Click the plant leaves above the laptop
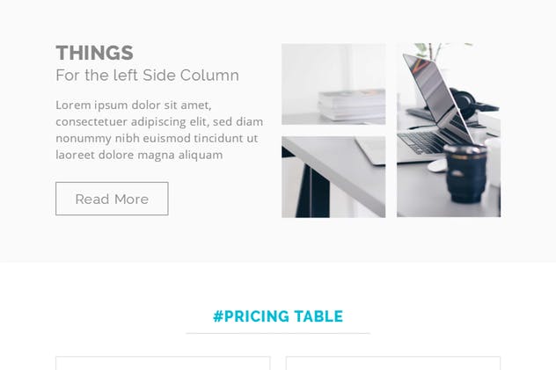The image size is (556, 370). [x=435, y=53]
